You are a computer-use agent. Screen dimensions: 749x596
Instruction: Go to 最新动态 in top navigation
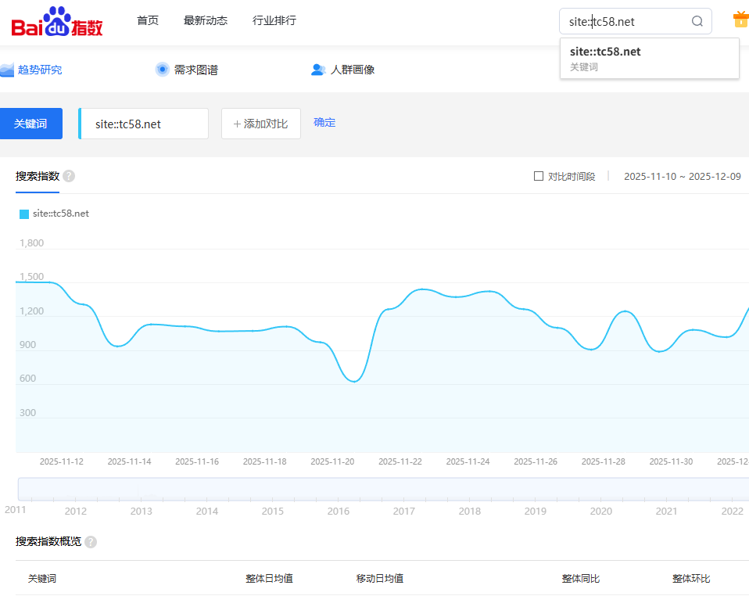coord(206,20)
